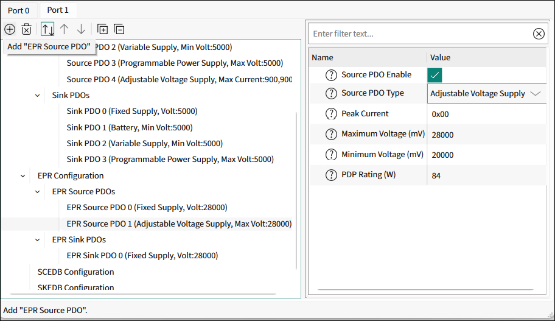The height and width of the screenshot is (321, 555).
Task: Click the filter text input field
Action: click(421, 34)
